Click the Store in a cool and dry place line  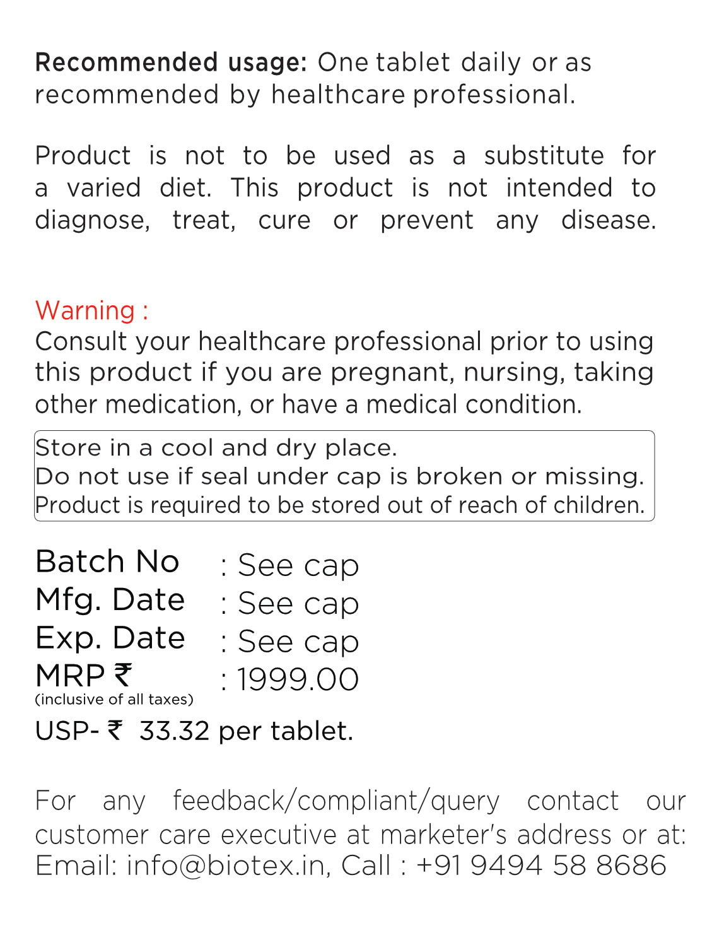point(216,448)
